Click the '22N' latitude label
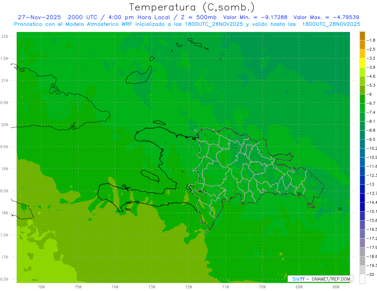 coord(5,36)
